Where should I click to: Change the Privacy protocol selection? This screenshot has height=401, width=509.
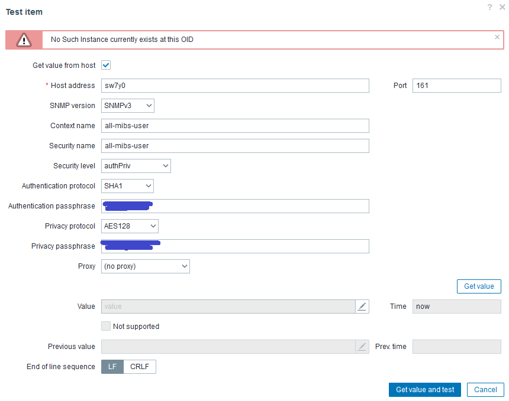click(x=130, y=226)
